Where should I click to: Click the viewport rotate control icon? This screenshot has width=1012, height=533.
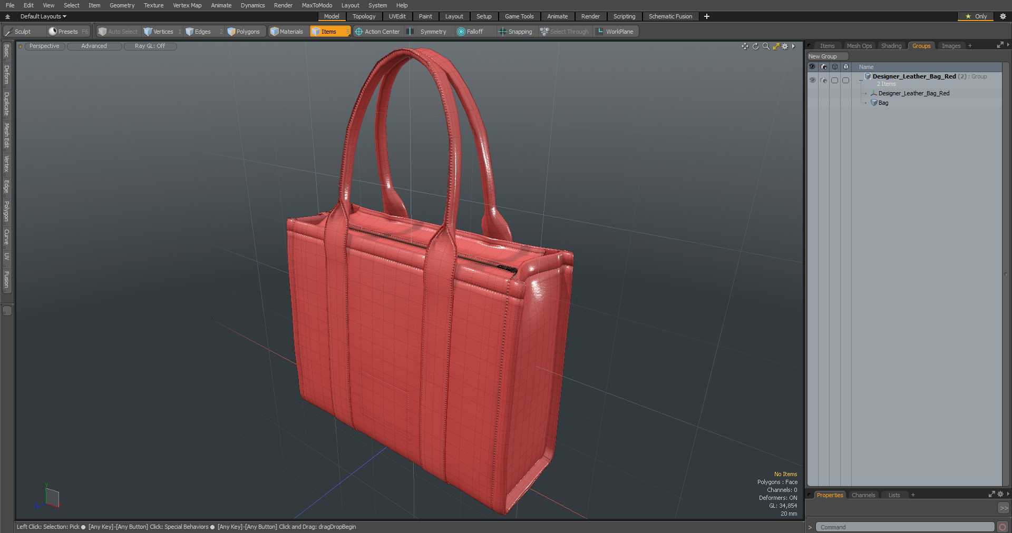tap(755, 46)
